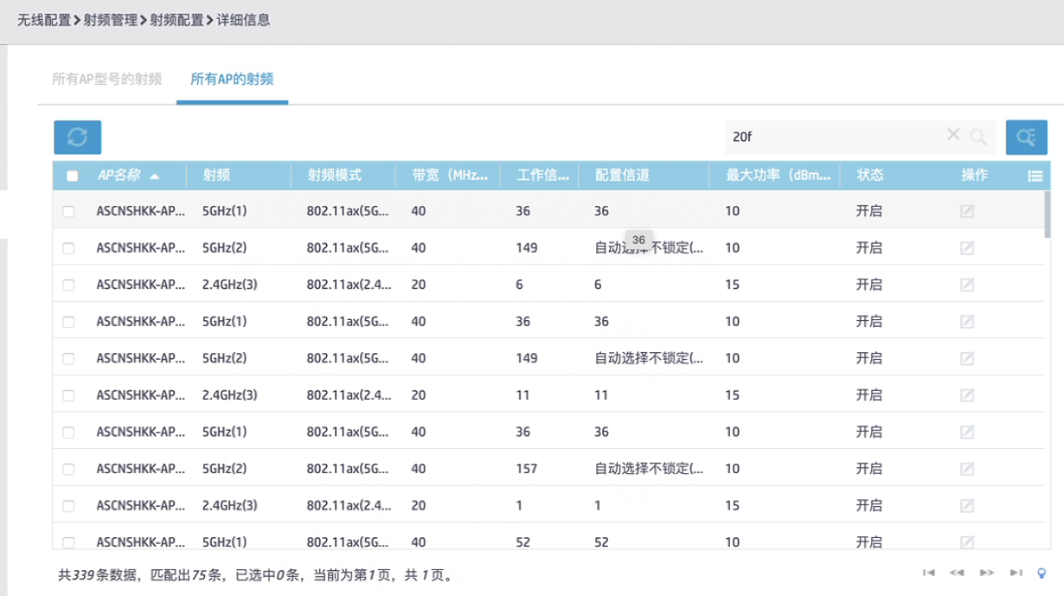Click the 5GHz(2) cell in channel 157 row
Screen dimensions: 1064x596
point(224,469)
